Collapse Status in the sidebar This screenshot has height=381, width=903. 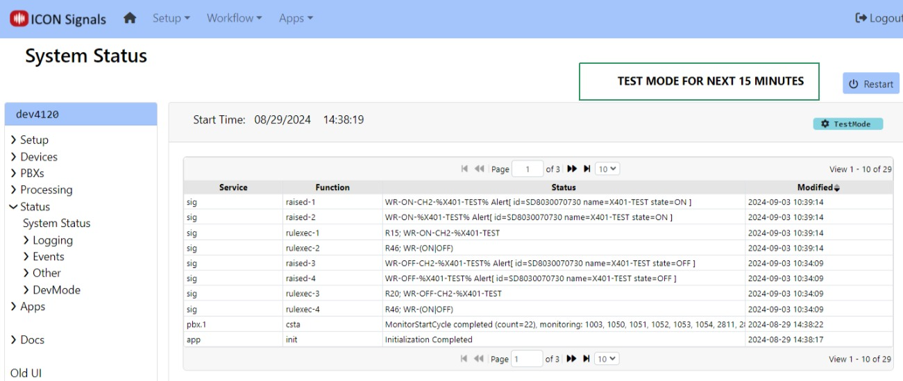pyautogui.click(x=29, y=206)
